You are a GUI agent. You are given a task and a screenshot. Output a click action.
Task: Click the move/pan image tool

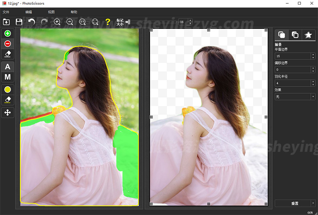point(8,112)
